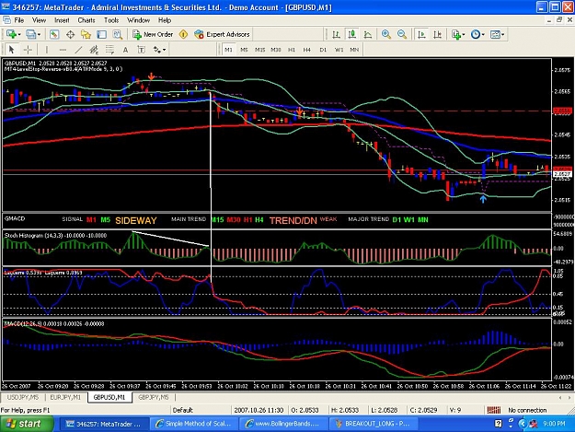
Task: Toggle Auto Scroll chart button
Action: [x=421, y=34]
